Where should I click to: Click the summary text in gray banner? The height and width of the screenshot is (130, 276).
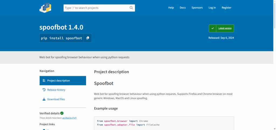click(84, 57)
